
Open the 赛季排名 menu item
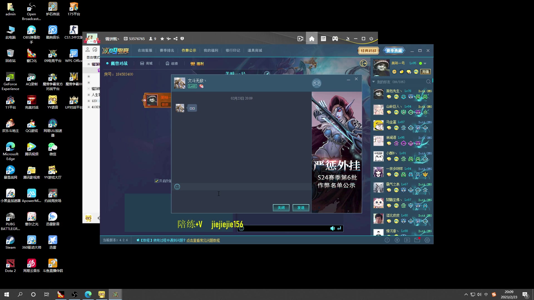pyautogui.click(x=167, y=51)
